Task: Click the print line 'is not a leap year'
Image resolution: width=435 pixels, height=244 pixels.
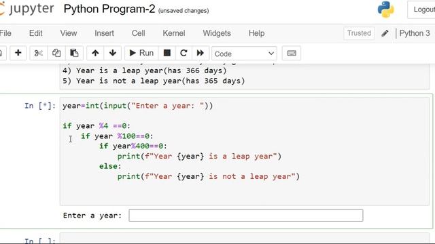Action: [209, 176]
